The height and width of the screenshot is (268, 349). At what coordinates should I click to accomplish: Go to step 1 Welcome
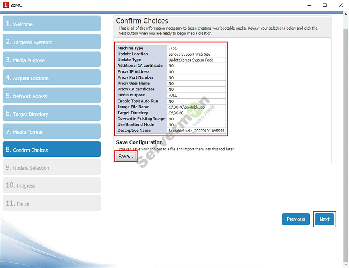(52, 24)
